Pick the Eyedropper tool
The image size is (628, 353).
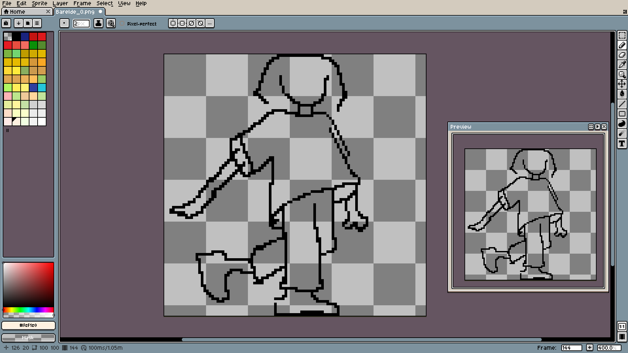[x=622, y=65]
